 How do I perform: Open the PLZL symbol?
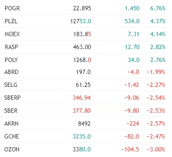pyautogui.click(x=11, y=21)
